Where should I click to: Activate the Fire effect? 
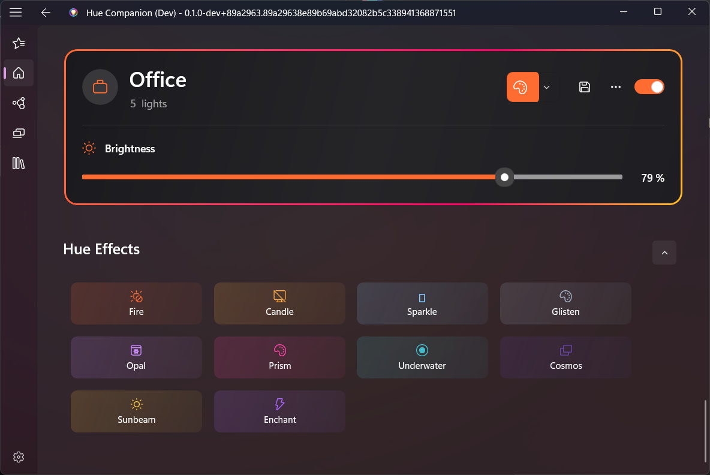coord(136,303)
